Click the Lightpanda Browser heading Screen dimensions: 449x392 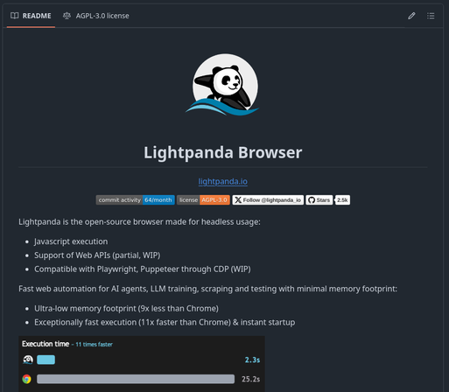223,152
